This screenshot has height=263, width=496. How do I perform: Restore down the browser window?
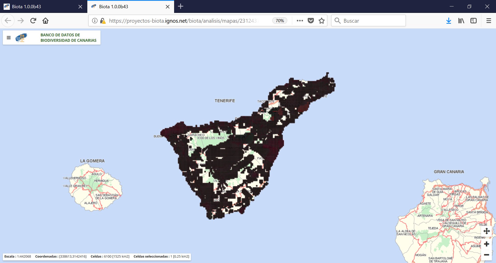click(x=469, y=6)
